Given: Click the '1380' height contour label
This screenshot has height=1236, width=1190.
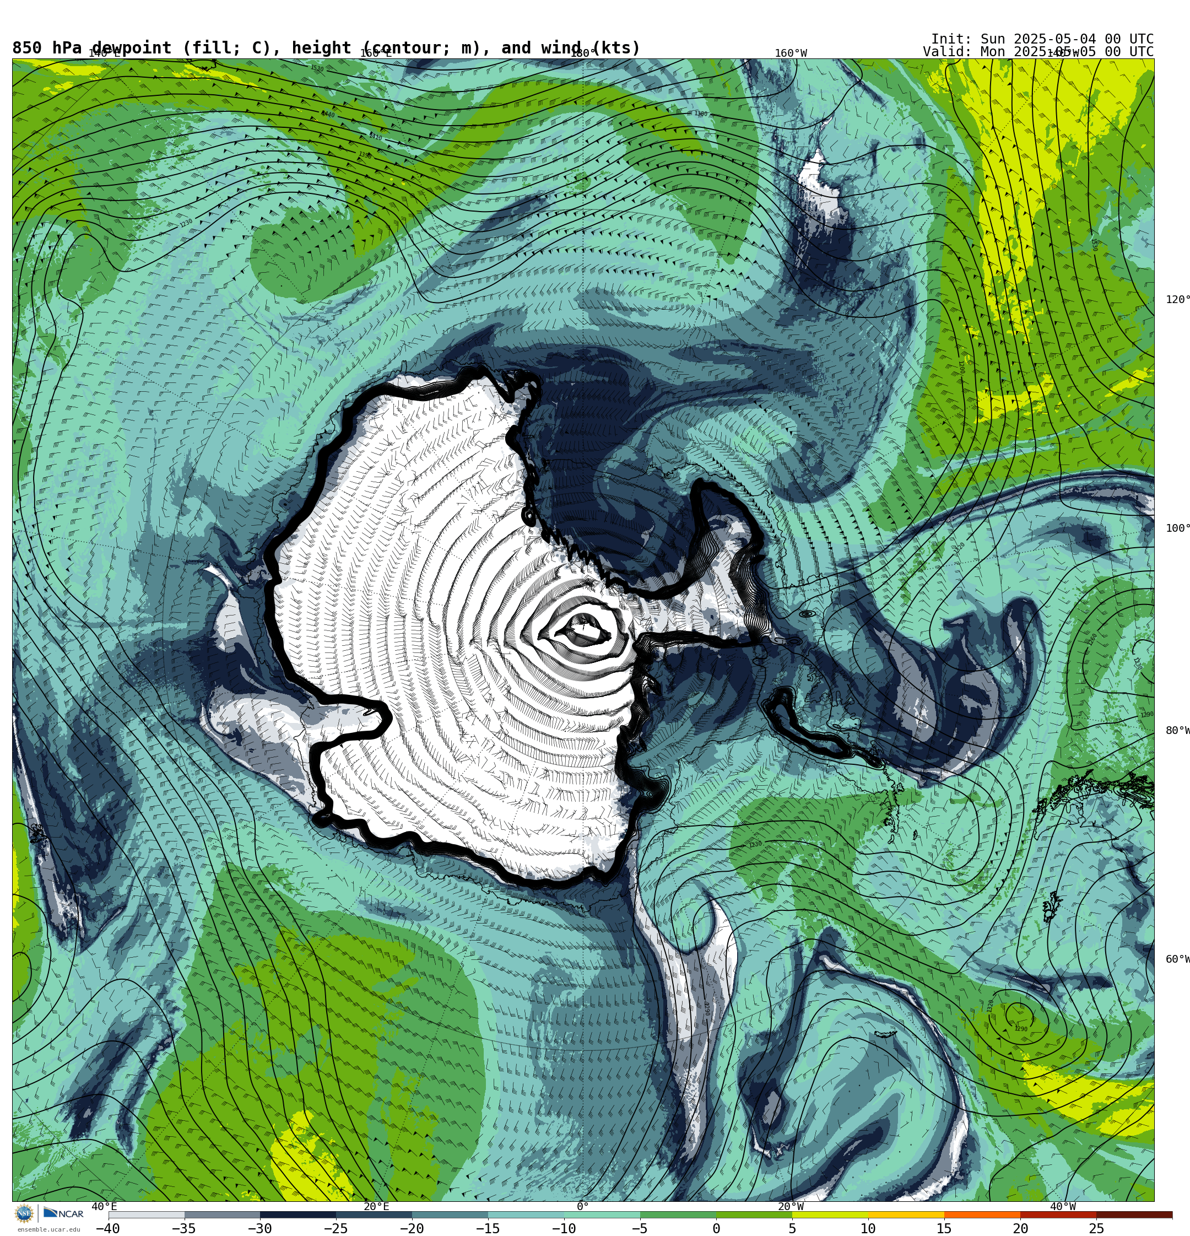Looking at the screenshot, I should (x=701, y=114).
